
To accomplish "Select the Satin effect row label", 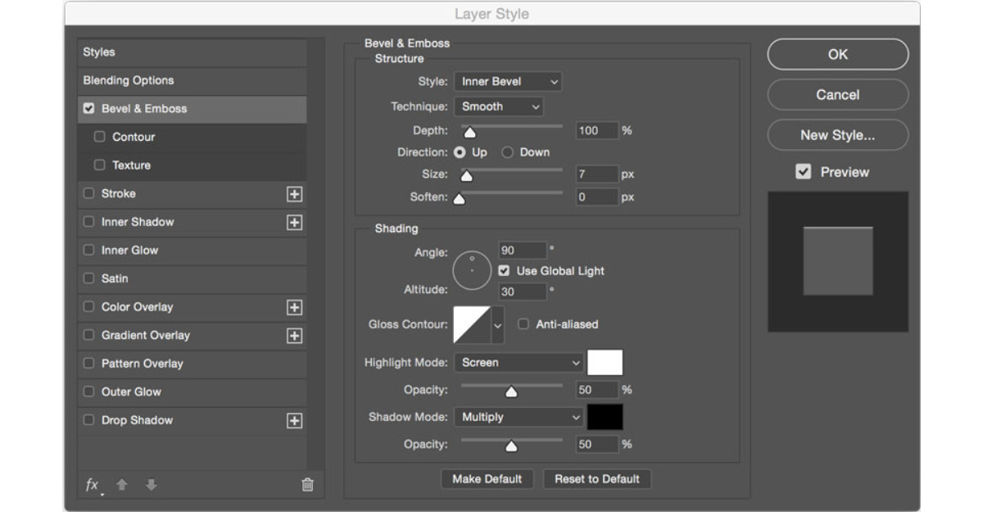I will [115, 279].
